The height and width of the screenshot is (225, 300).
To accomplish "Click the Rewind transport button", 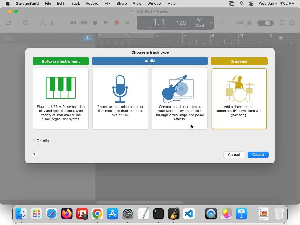I will click(73, 23).
